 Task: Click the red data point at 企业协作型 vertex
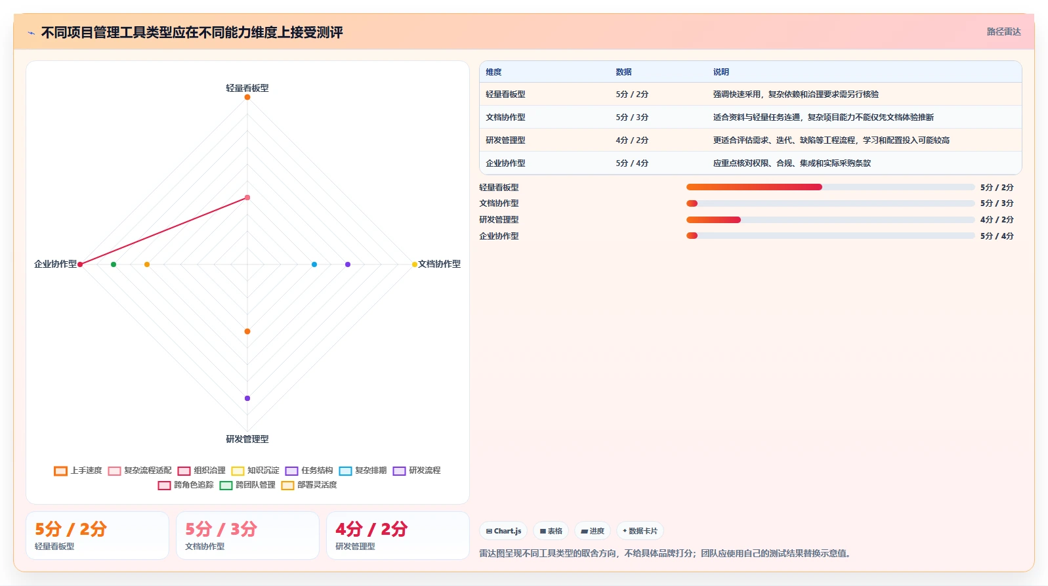click(80, 264)
